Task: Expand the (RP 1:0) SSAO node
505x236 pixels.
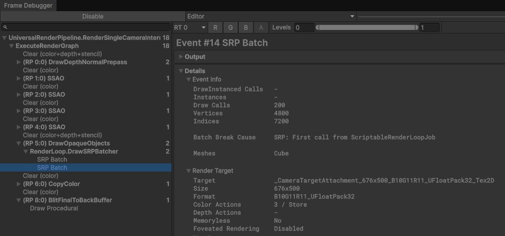Action: point(19,78)
